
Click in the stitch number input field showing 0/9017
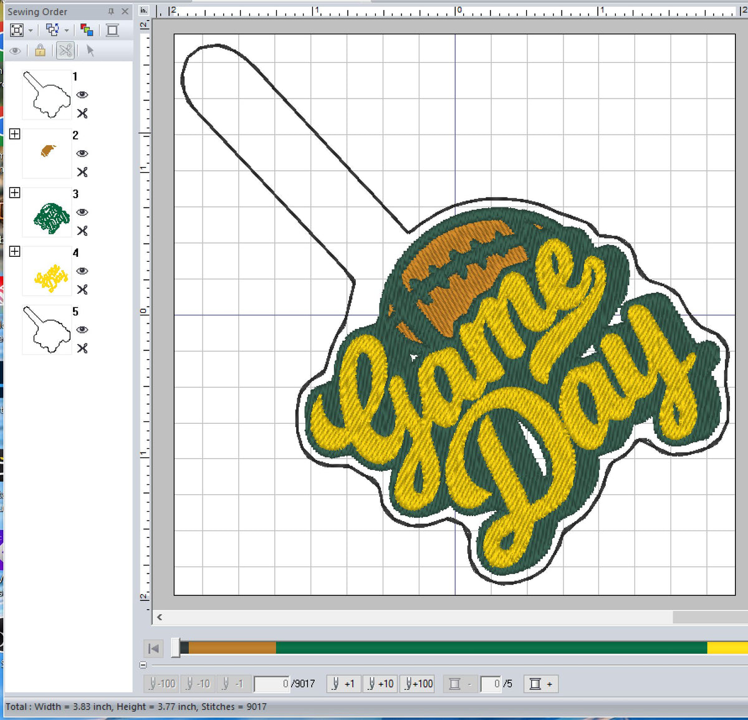[274, 684]
